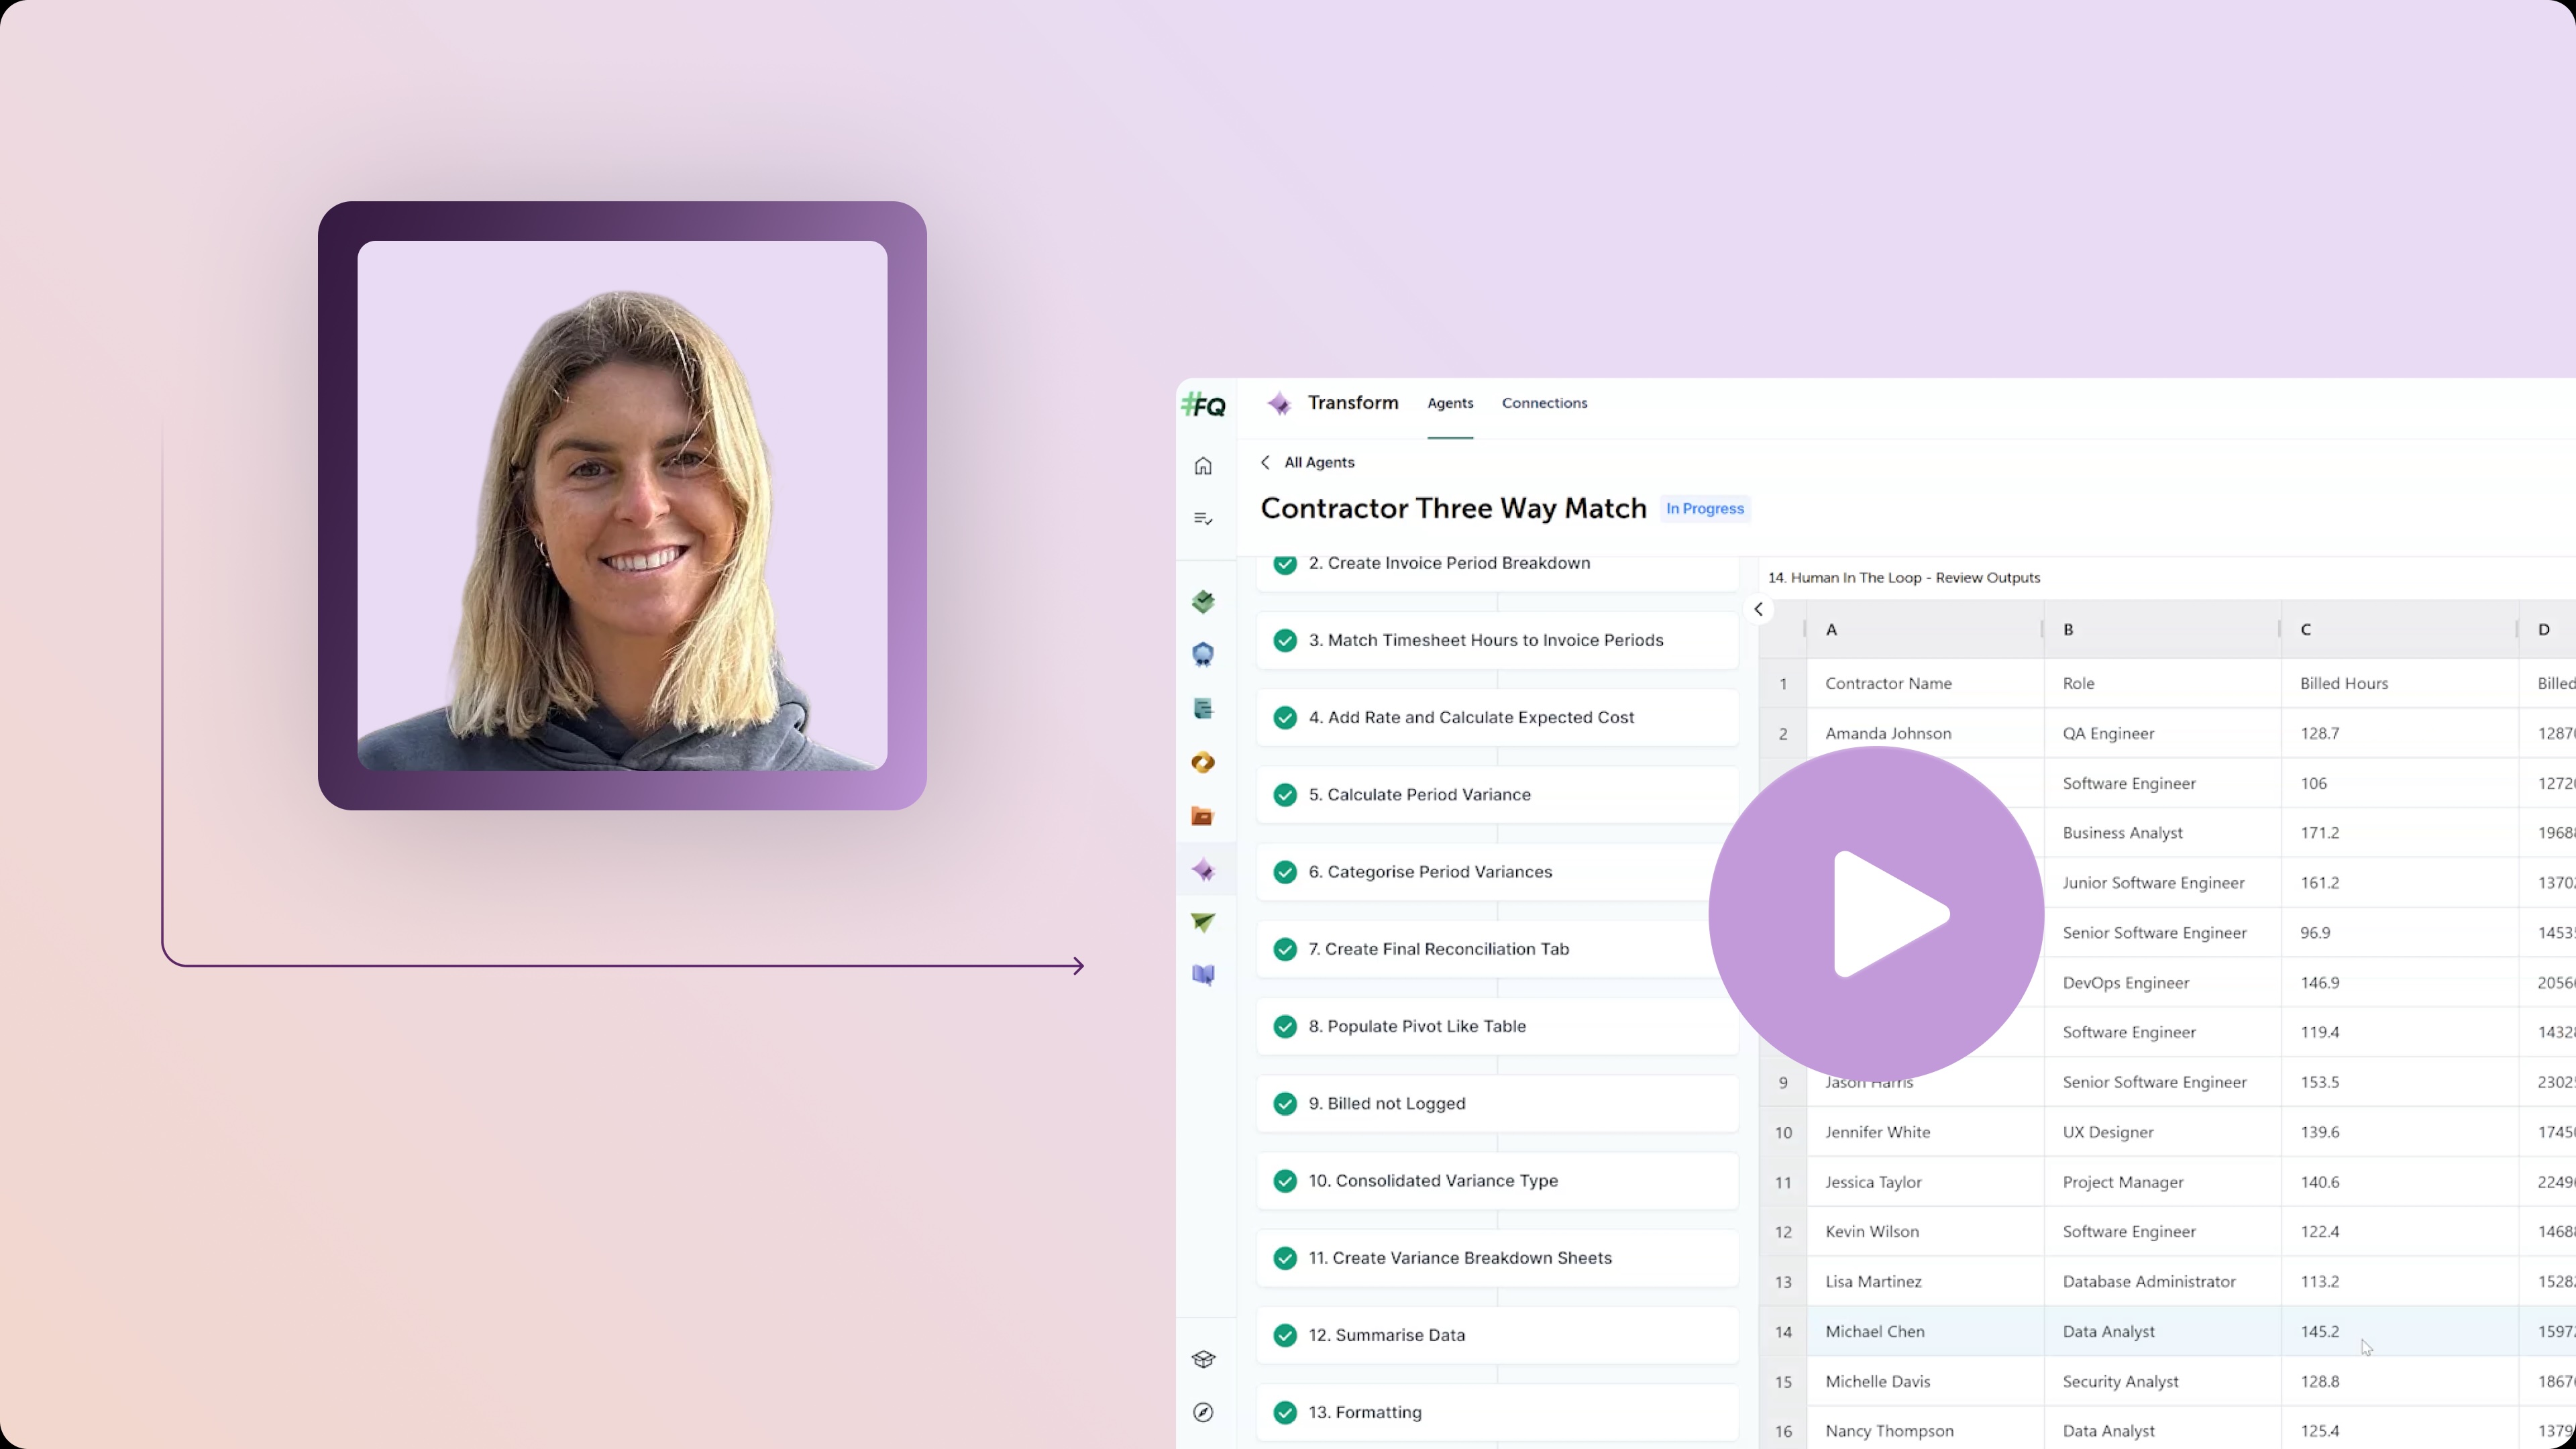This screenshot has height=1449, width=2576.
Task: Open the blue book sidebar icon
Action: (1203, 975)
